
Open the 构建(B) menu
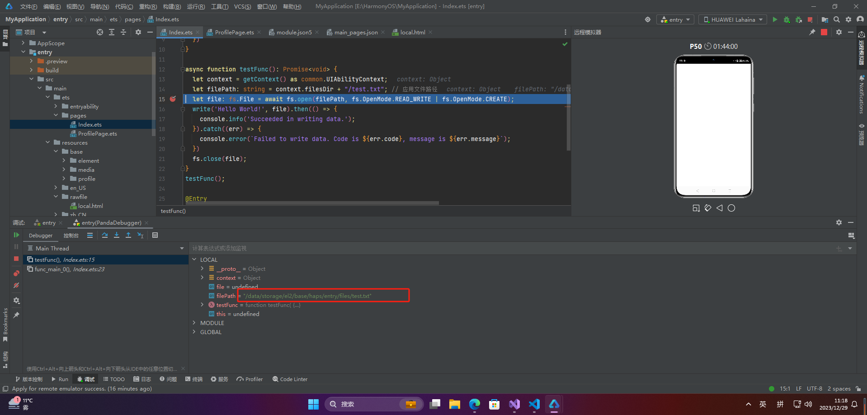[172, 6]
